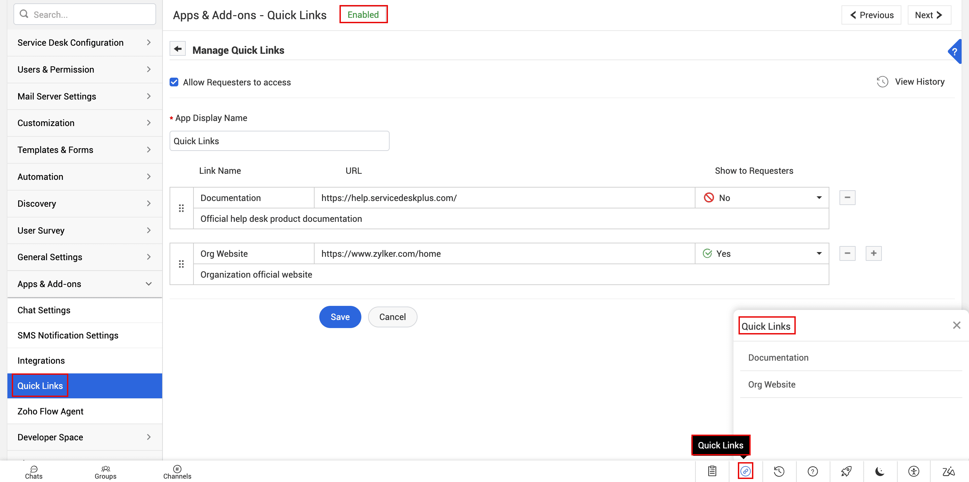Screen dimensions: 969x482
Task: Open SMS Notification Settings in sidebar
Action: (x=85, y=335)
